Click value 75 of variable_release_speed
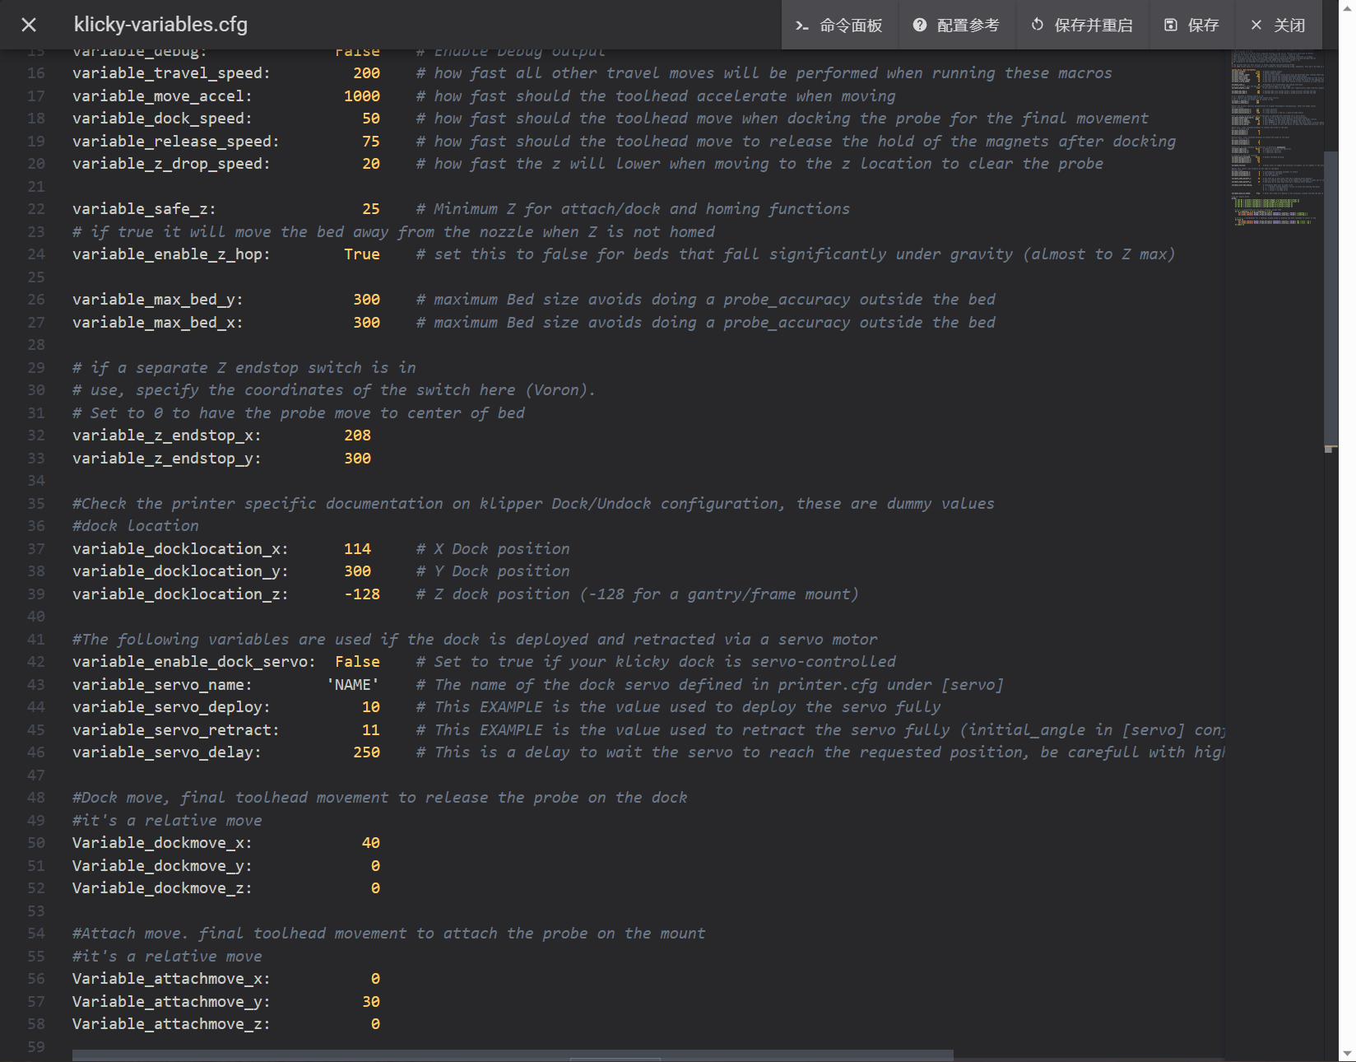The height and width of the screenshot is (1062, 1356). click(371, 142)
